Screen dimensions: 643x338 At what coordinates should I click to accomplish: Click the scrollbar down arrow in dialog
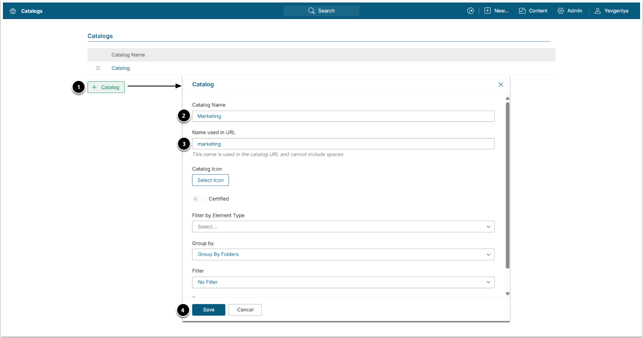[x=507, y=294]
